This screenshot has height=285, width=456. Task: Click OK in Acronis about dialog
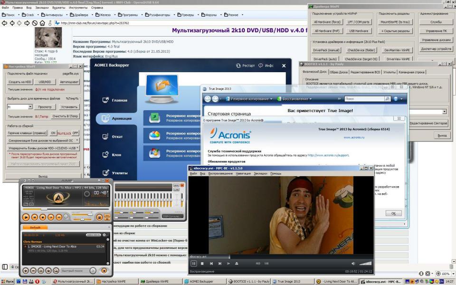pyautogui.click(x=393, y=213)
